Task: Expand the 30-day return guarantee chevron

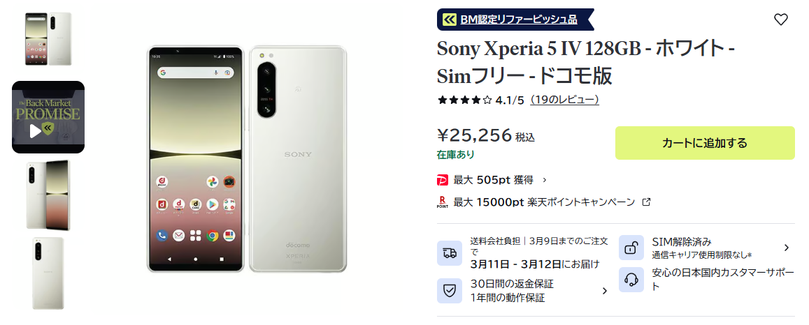Action: tap(605, 291)
